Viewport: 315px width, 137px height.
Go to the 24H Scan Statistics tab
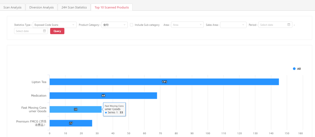[x=74, y=7]
